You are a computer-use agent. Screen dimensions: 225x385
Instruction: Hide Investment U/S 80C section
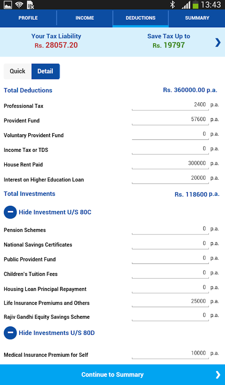click(x=55, y=212)
